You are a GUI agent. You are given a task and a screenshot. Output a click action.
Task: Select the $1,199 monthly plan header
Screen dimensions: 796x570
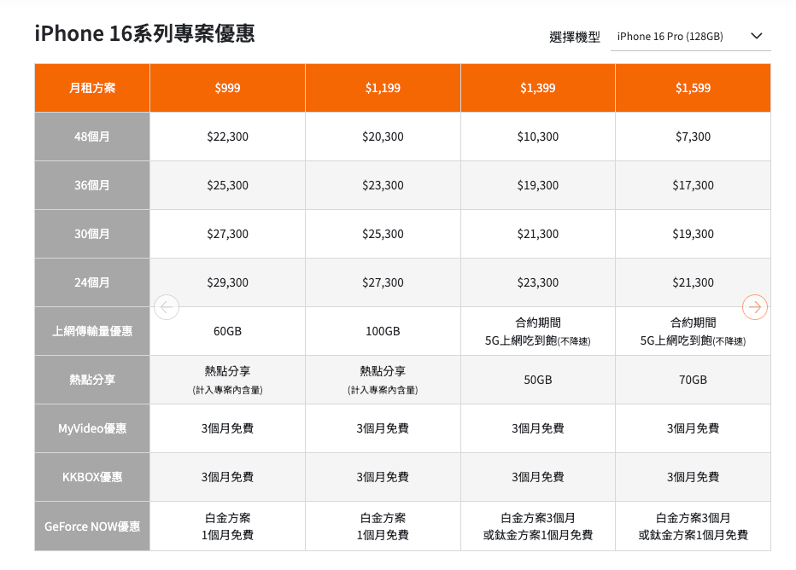[383, 88]
